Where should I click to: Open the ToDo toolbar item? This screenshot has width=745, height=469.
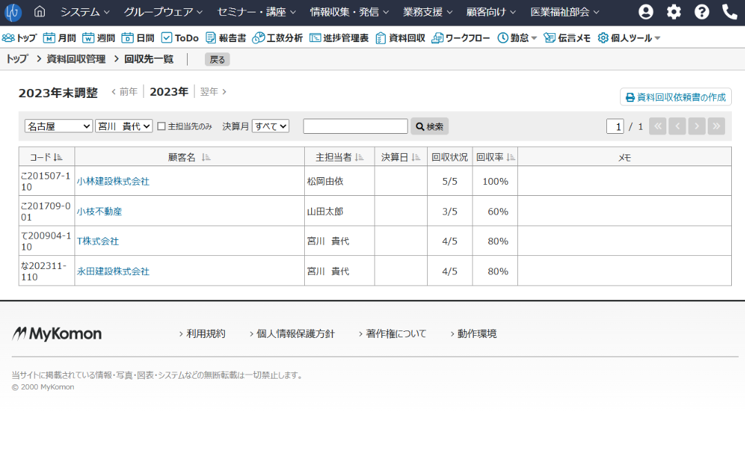[x=179, y=38]
